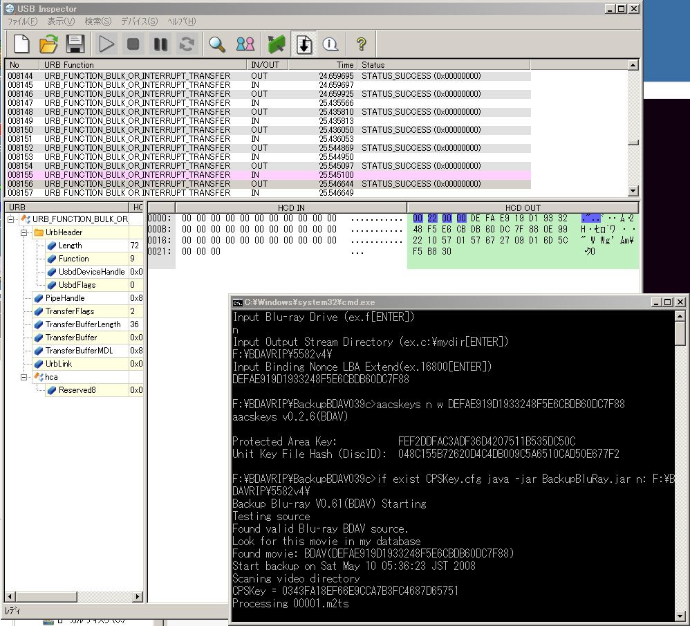This screenshot has width=690, height=626.
Task: Select the Length tree item
Action: coord(70,246)
